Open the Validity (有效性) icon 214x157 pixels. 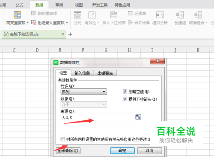92,15
